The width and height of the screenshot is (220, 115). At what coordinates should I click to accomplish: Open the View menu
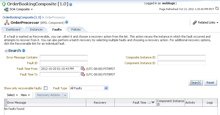point(25,95)
